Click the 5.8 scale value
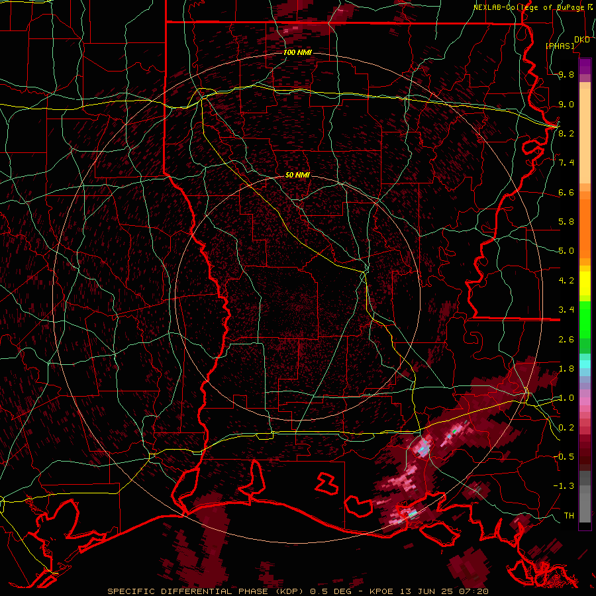Screen dimensions: 596x596 (x=566, y=222)
